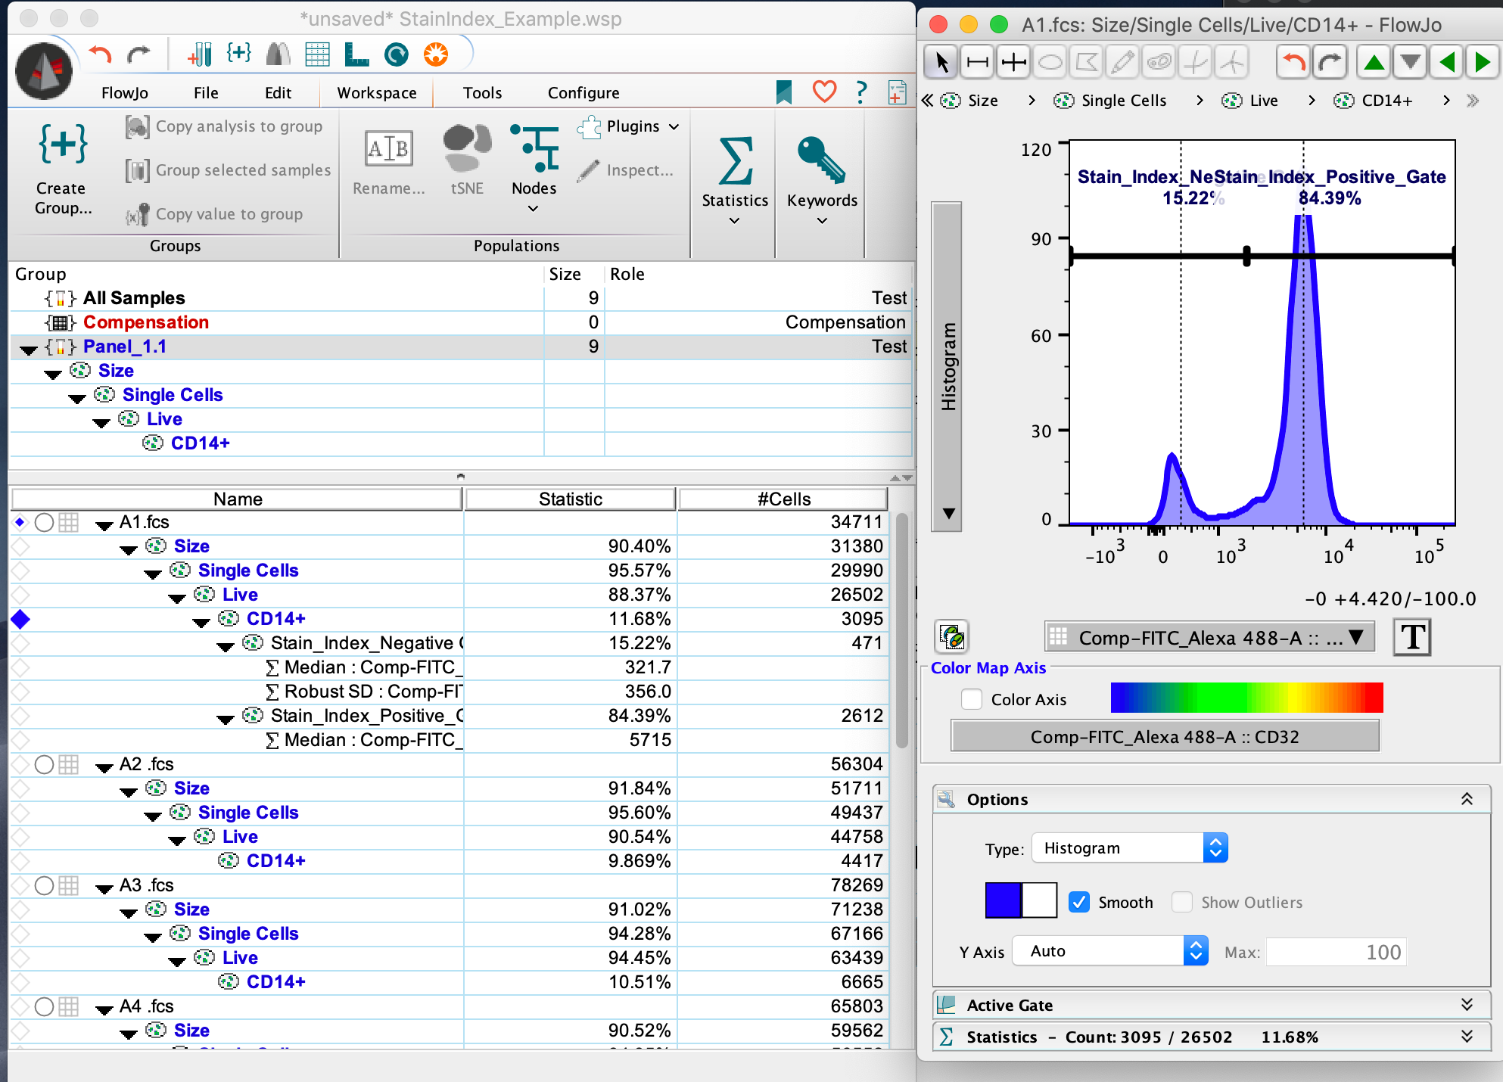Click the Max value field showing 100
This screenshot has height=1082, width=1503.
[x=1337, y=952]
